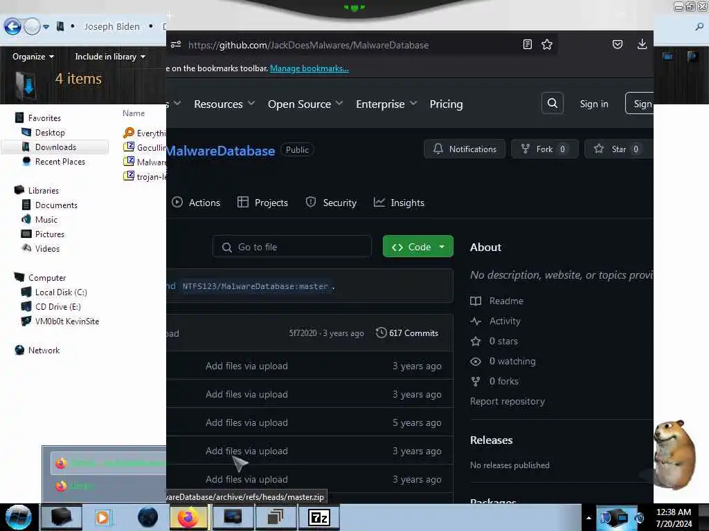Click the Firefox taskbar icon

tap(189, 517)
